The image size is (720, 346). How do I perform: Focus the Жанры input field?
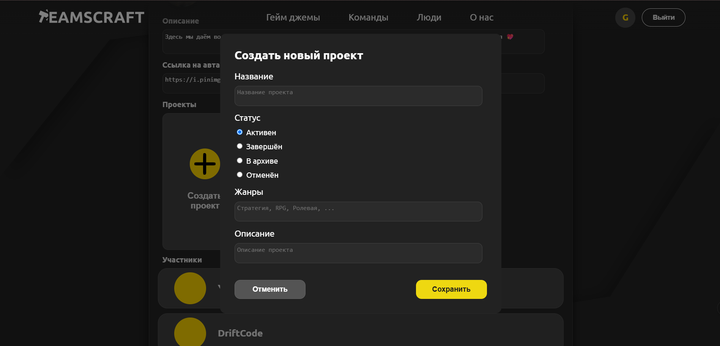[358, 212]
